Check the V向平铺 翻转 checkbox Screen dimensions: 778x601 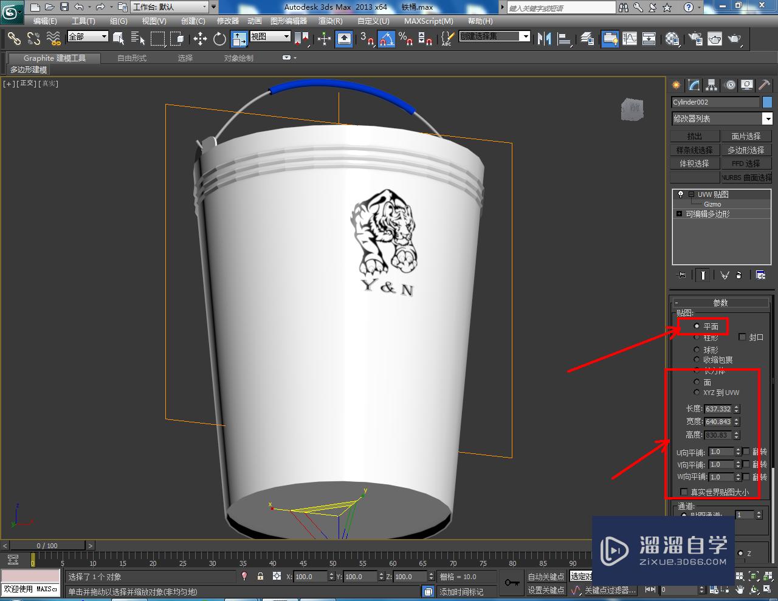point(746,464)
